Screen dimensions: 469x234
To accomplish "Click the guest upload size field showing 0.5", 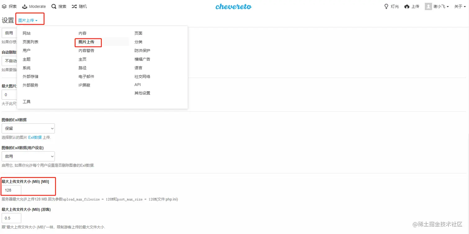I will [x=11, y=218].
